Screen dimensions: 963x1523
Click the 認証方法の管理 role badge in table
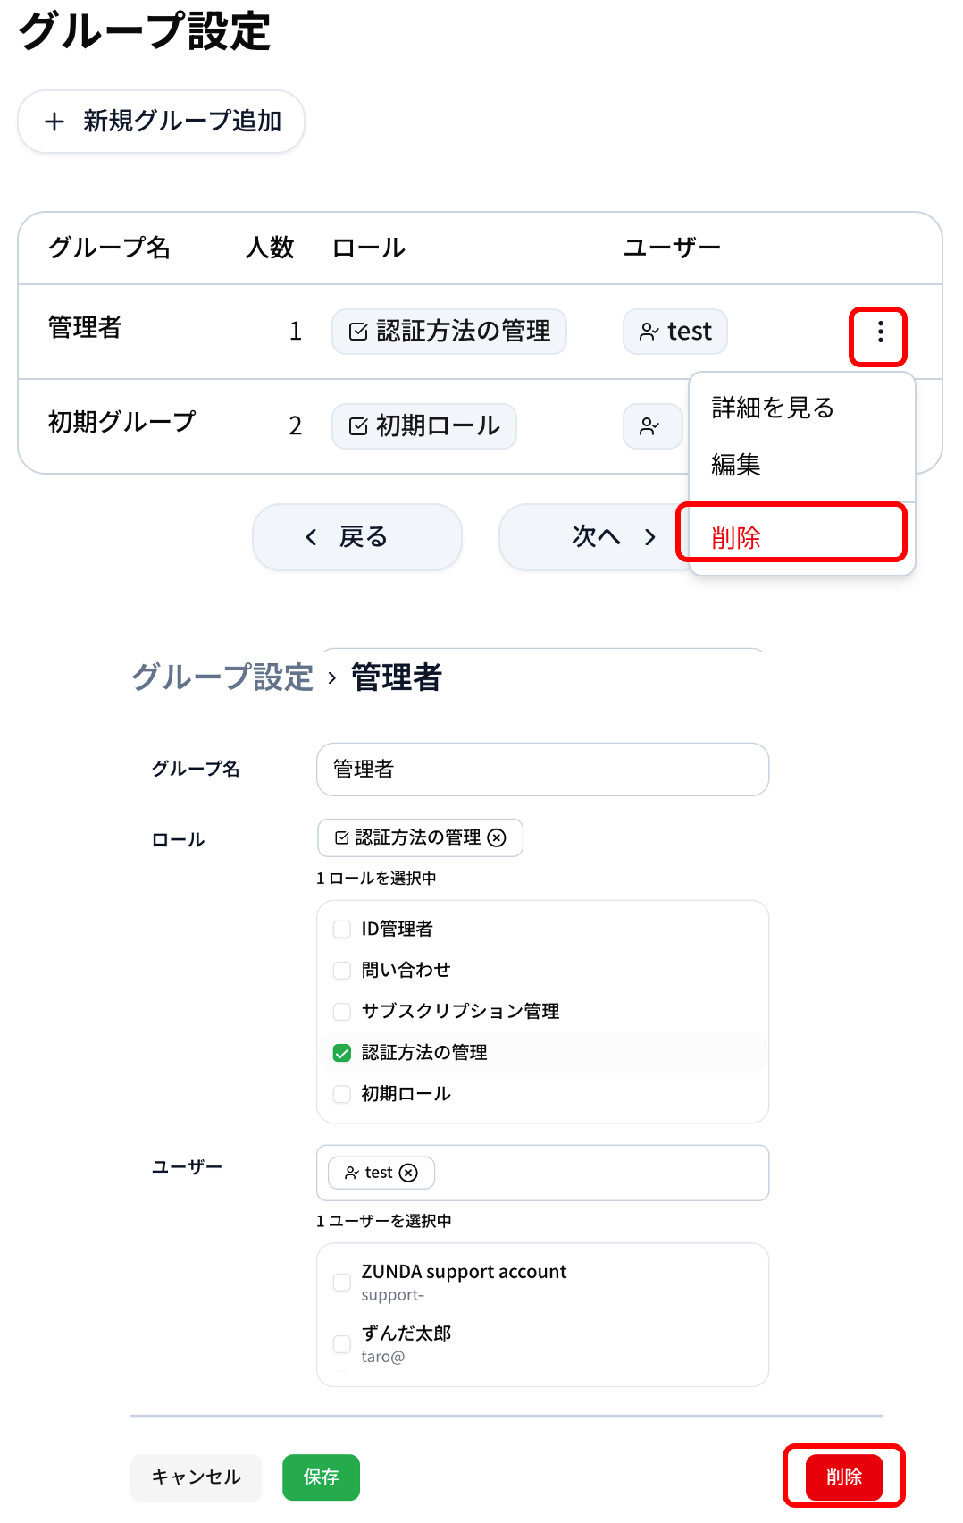click(x=449, y=332)
